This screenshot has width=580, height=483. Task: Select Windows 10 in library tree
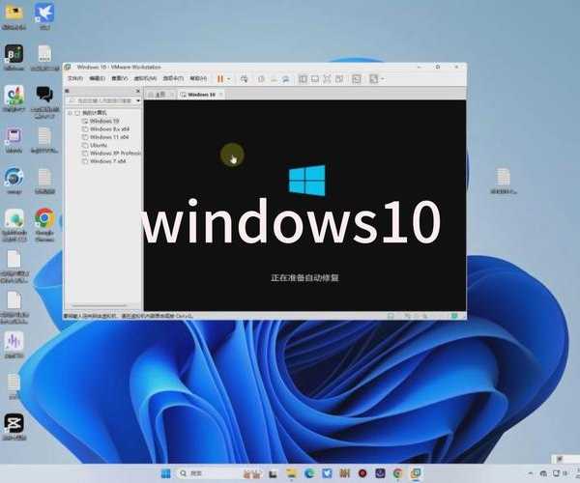coord(102,121)
